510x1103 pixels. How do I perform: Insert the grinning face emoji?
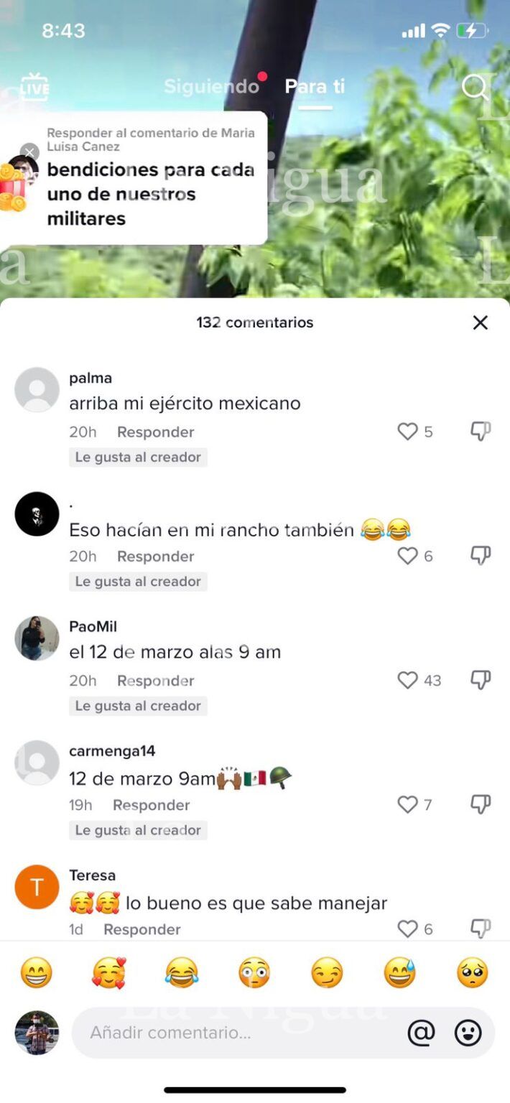coord(36,974)
